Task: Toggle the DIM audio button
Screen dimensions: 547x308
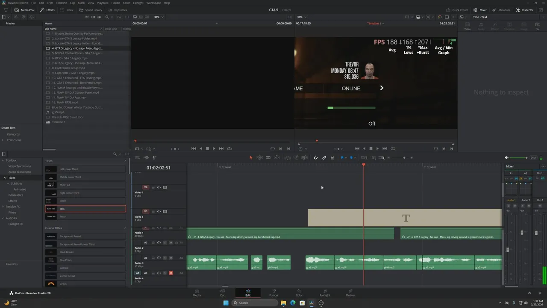Action: pyautogui.click(x=533, y=157)
